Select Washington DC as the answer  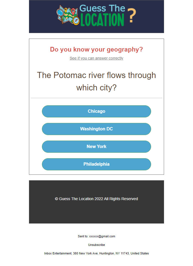[96, 129]
